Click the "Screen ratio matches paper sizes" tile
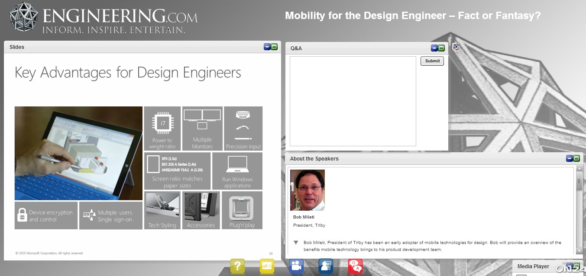Image resolution: width=586 pixels, height=276 pixels. tap(178, 171)
